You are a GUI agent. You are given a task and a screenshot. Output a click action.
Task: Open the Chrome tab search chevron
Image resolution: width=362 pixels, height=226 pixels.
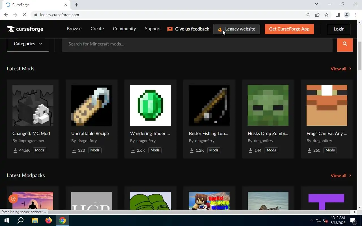(x=316, y=4)
